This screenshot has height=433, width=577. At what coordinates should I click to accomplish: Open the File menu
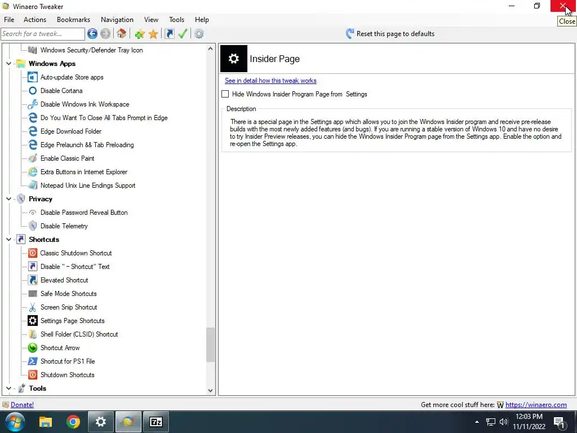[9, 20]
